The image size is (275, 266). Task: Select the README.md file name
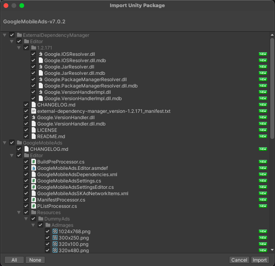point(51,137)
